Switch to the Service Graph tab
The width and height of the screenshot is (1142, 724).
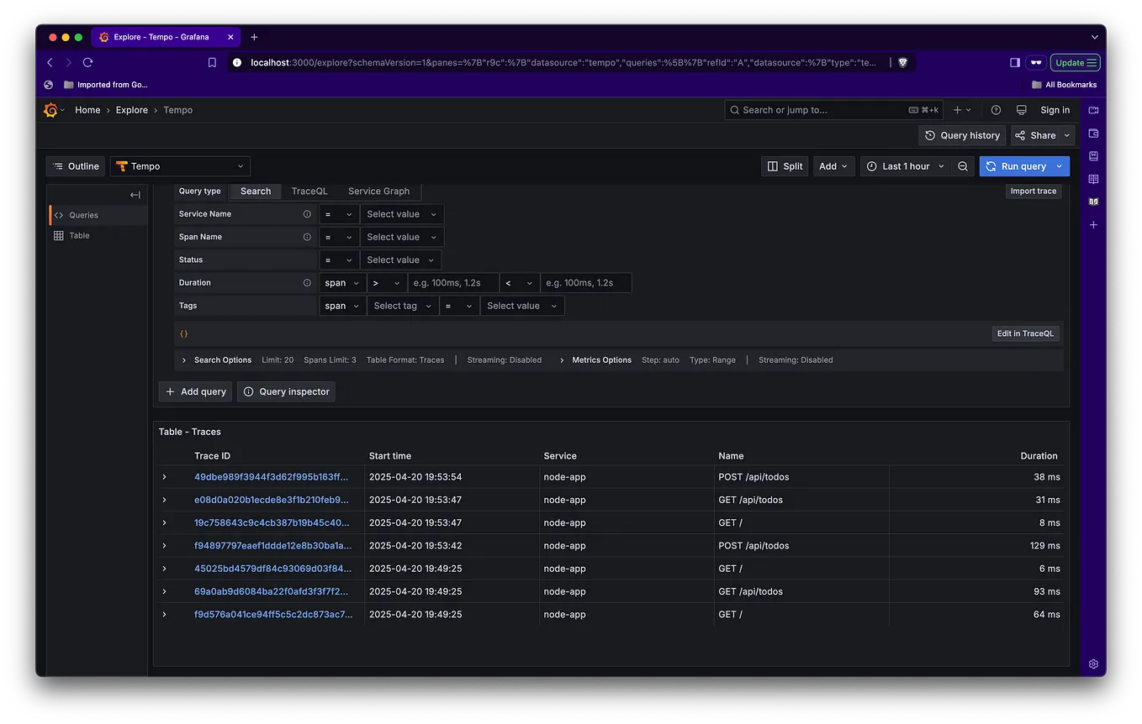378,191
